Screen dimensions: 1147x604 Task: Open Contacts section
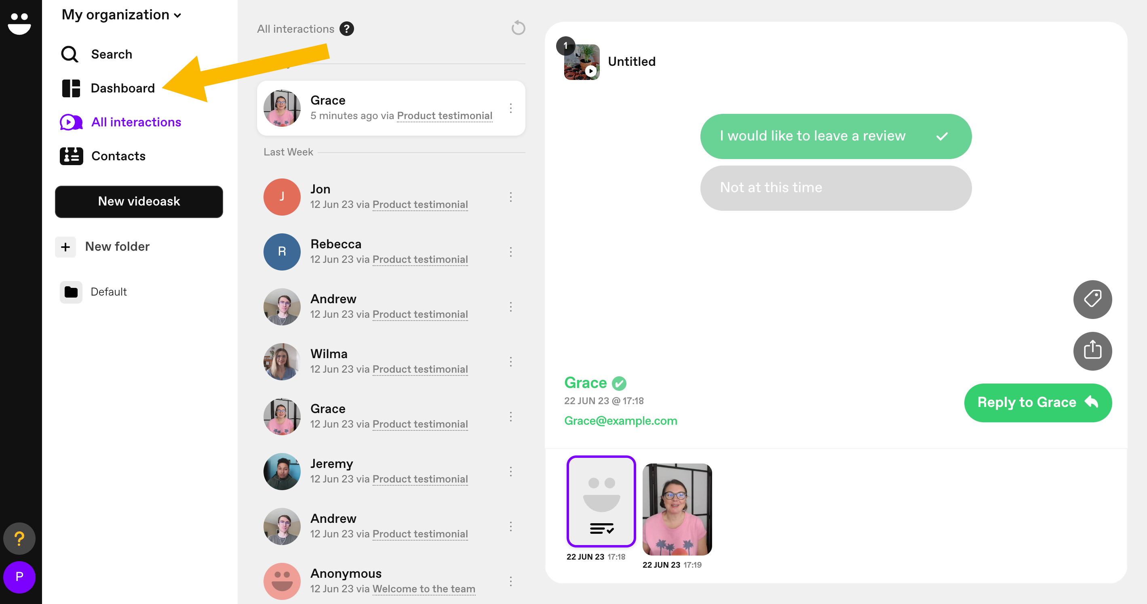118,155
